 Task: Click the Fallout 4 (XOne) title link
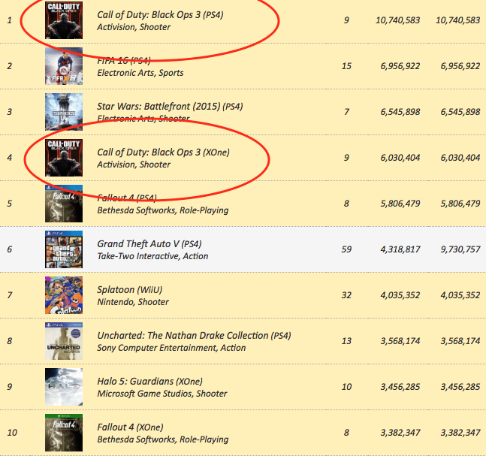pos(130,427)
